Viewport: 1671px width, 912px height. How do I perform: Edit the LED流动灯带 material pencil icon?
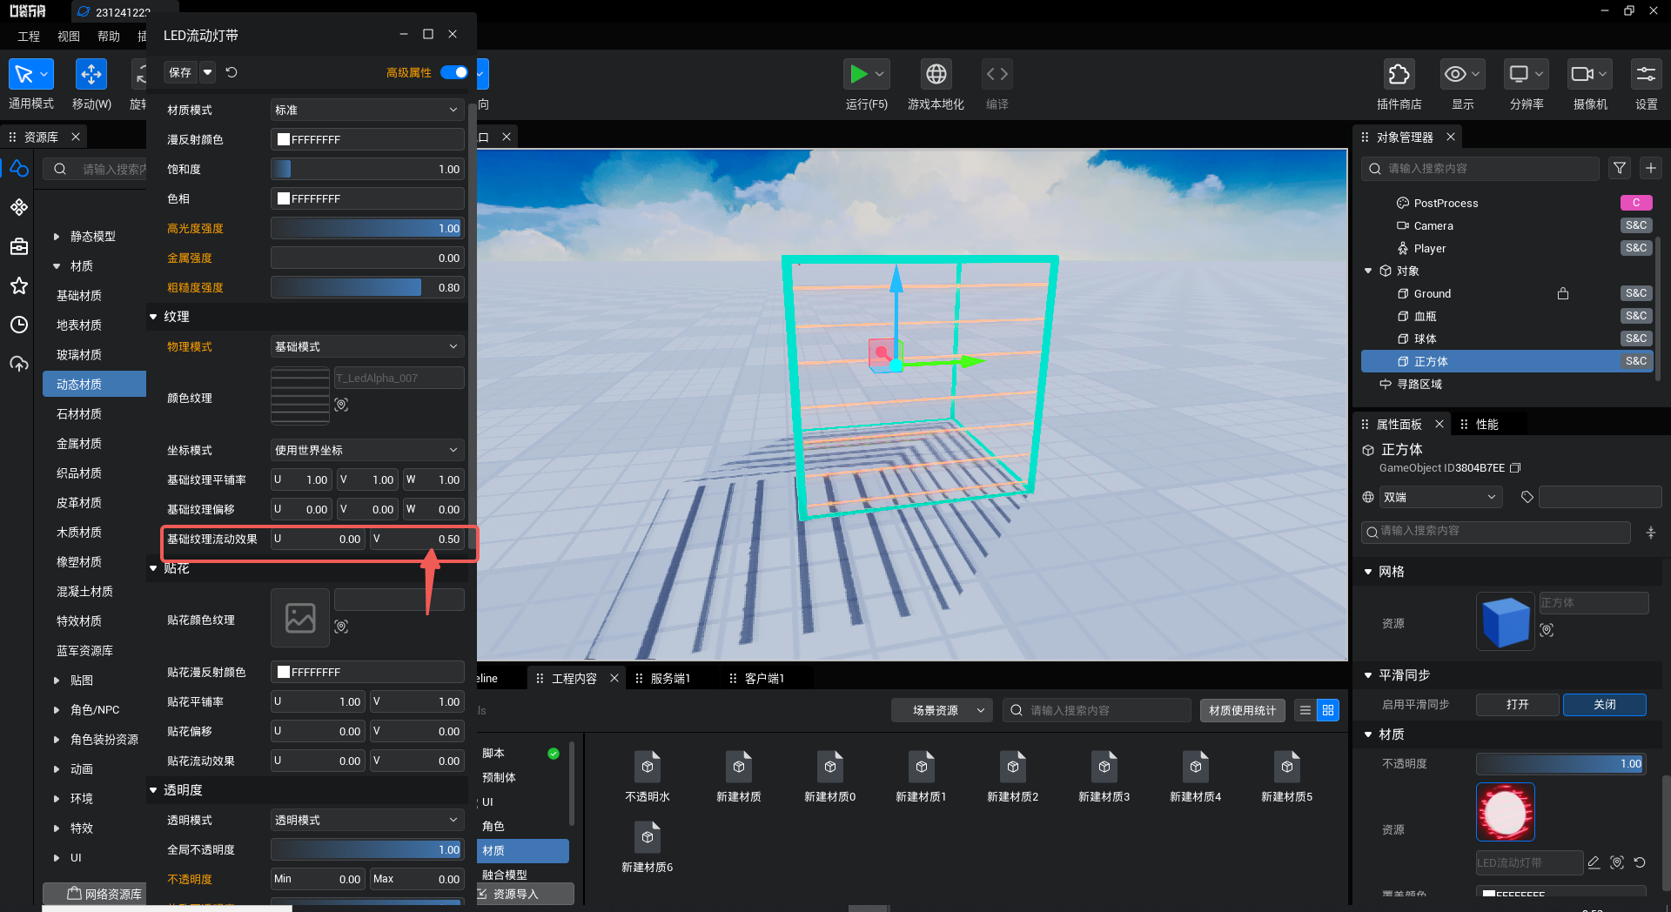tap(1594, 862)
